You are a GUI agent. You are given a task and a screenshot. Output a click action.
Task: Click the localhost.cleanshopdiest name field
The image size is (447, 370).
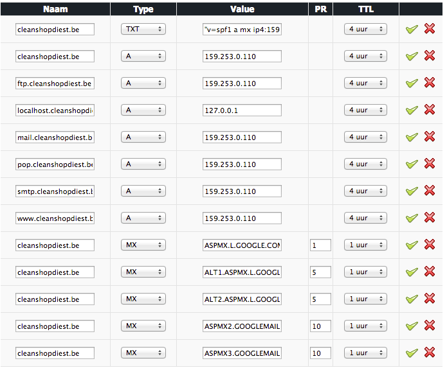pyautogui.click(x=55, y=110)
